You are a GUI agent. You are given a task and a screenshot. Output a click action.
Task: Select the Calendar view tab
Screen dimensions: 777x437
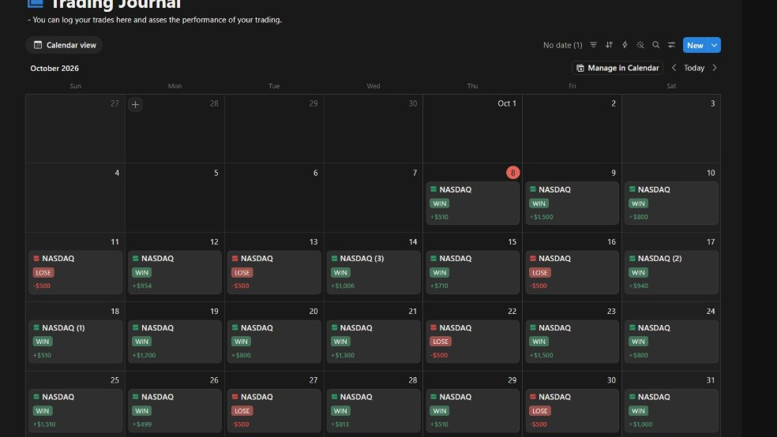[65, 45]
